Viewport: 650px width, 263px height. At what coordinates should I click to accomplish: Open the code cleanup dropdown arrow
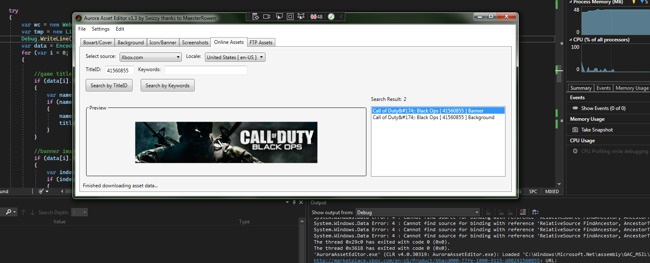[47, 191]
